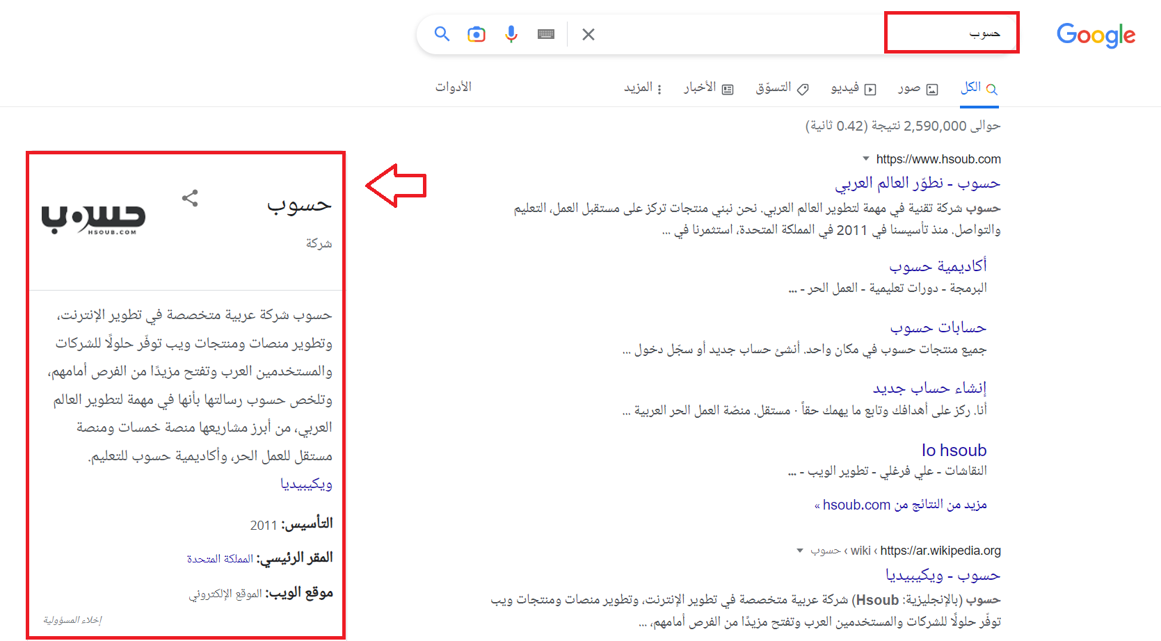The image size is (1161, 641).
Task: Click the Google logo
Action: point(1096,35)
